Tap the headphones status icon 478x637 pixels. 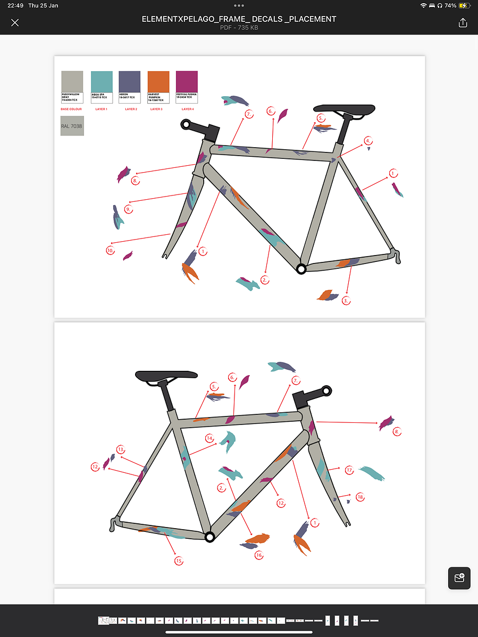coord(439,6)
